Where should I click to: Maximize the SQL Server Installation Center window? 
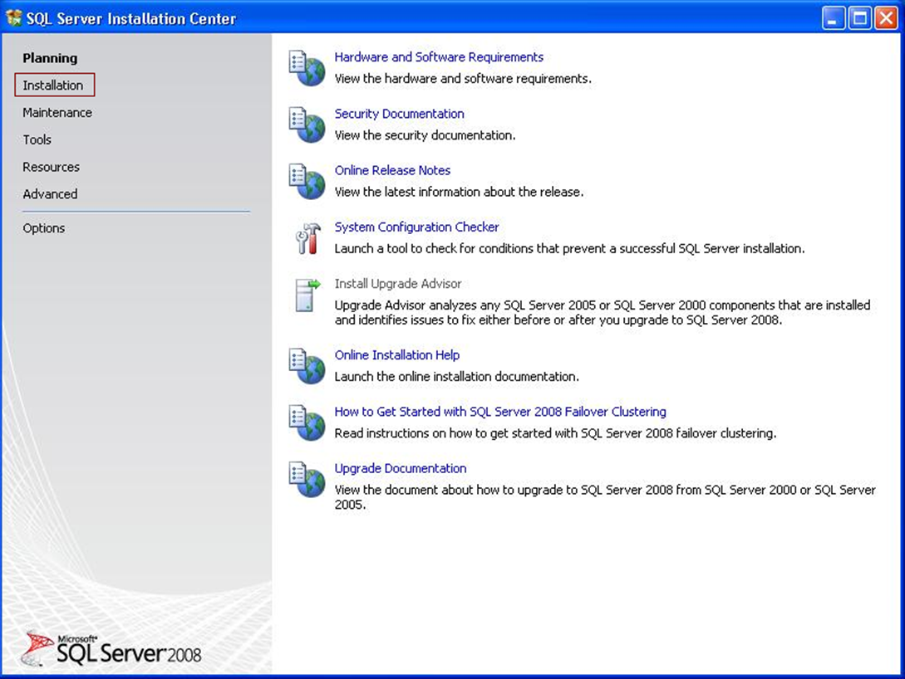pos(860,18)
